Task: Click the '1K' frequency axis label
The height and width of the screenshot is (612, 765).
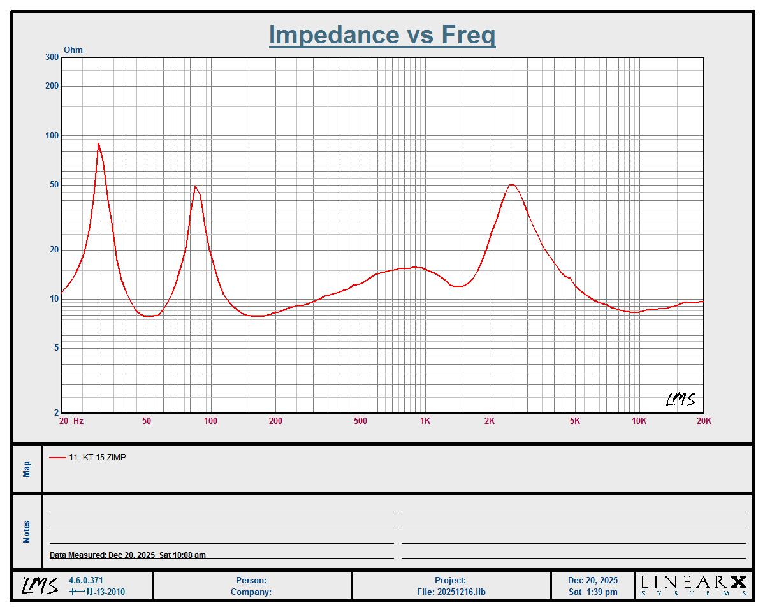Action: (x=425, y=421)
